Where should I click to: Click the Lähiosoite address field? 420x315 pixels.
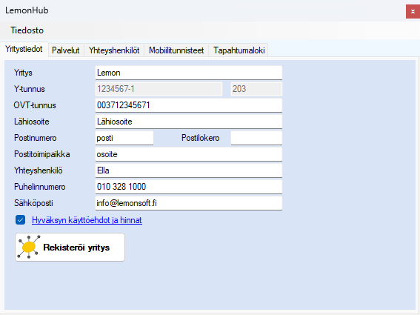189,122
